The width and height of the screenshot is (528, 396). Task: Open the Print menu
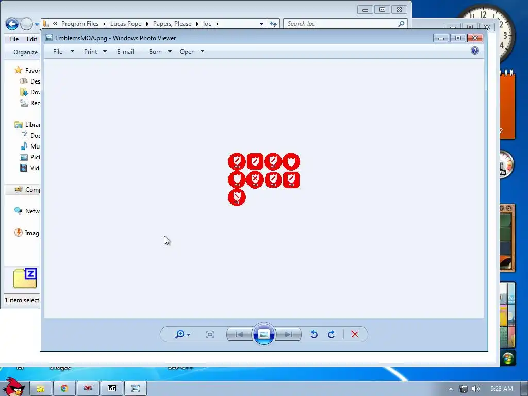(91, 52)
